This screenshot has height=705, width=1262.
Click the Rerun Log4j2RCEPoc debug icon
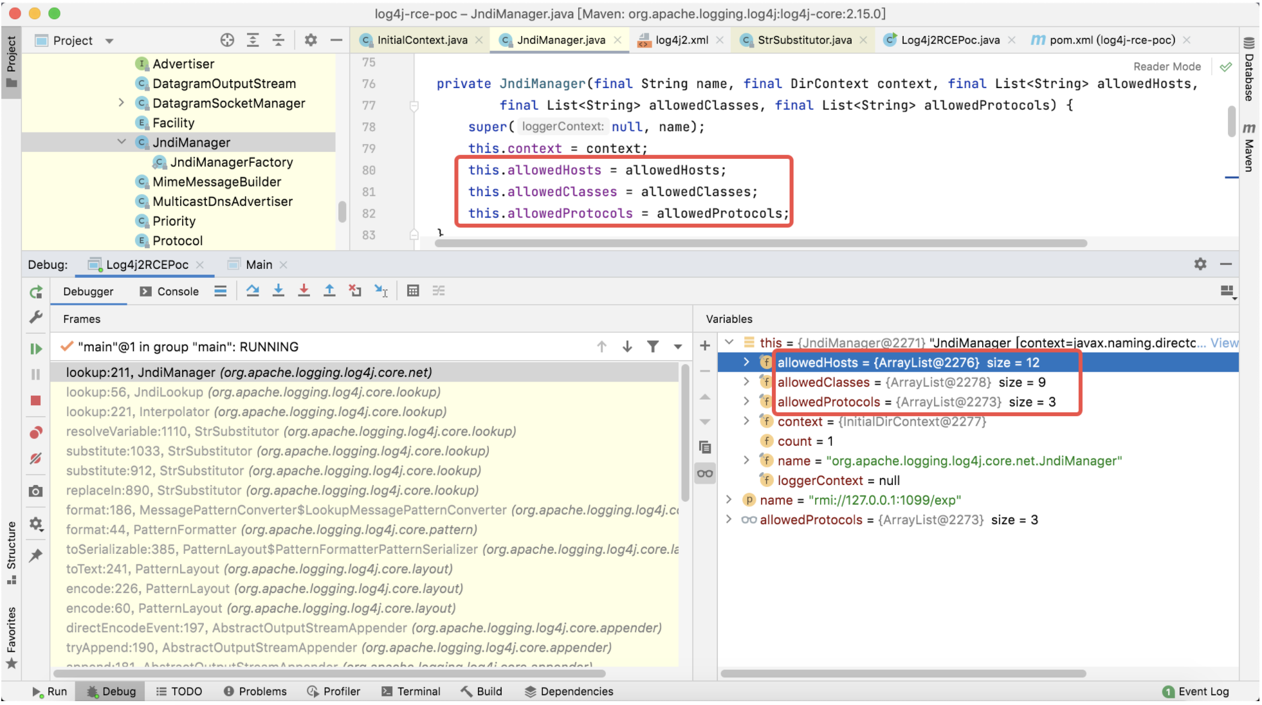[36, 292]
